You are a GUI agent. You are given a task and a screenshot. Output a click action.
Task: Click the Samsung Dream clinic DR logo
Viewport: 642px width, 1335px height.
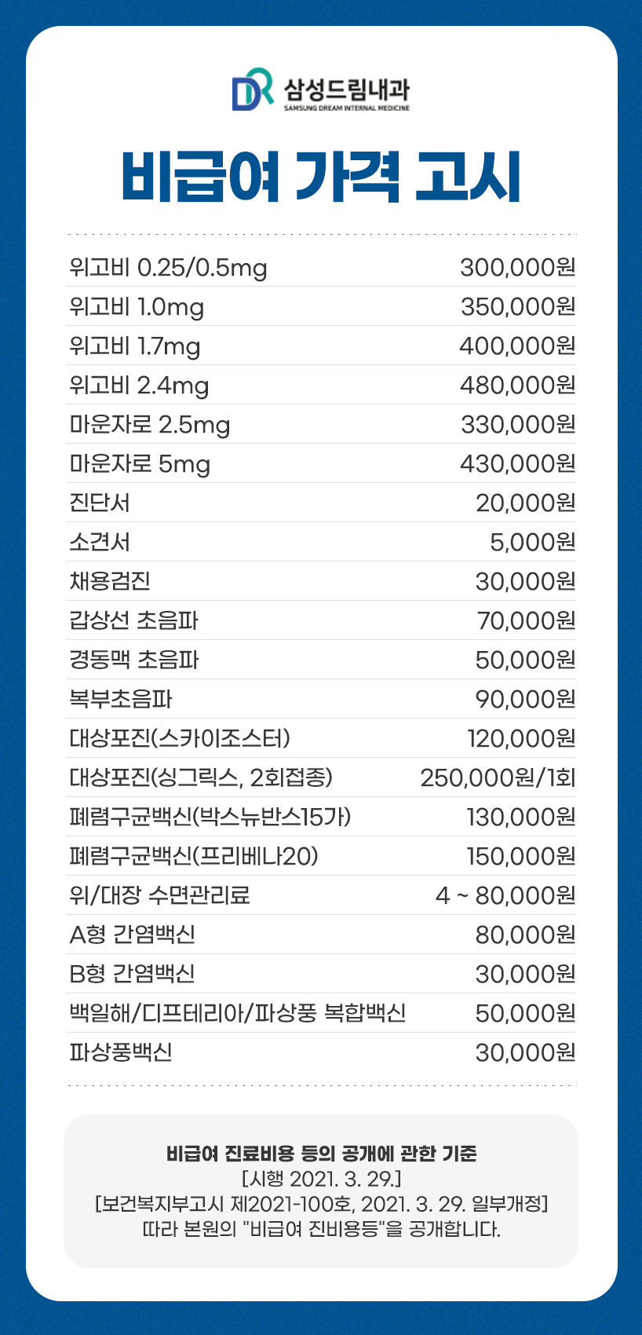click(x=252, y=89)
